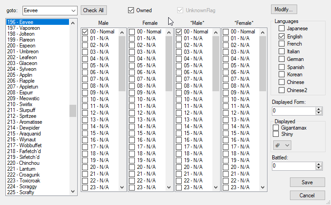Save the Pokedex changes
This screenshot has width=331, height=205.
[x=307, y=182]
